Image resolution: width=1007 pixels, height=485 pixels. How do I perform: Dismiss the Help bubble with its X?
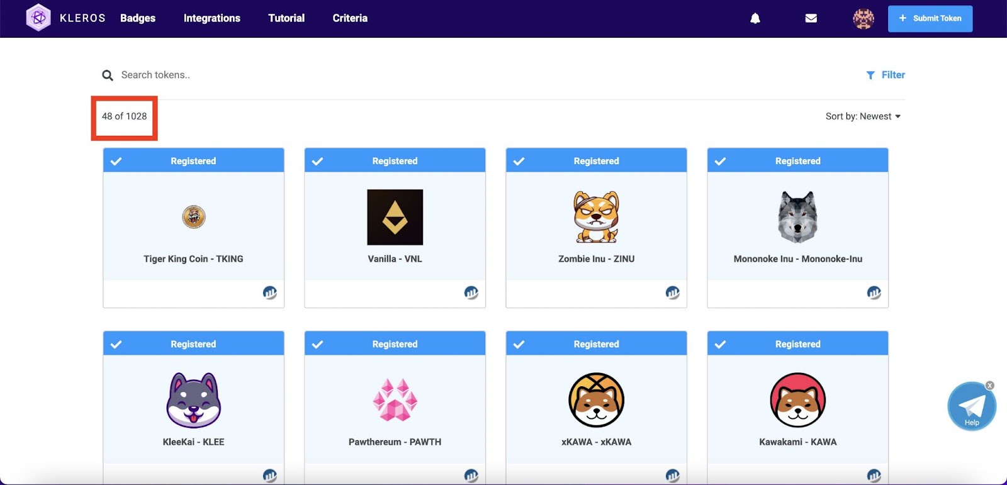[990, 386]
